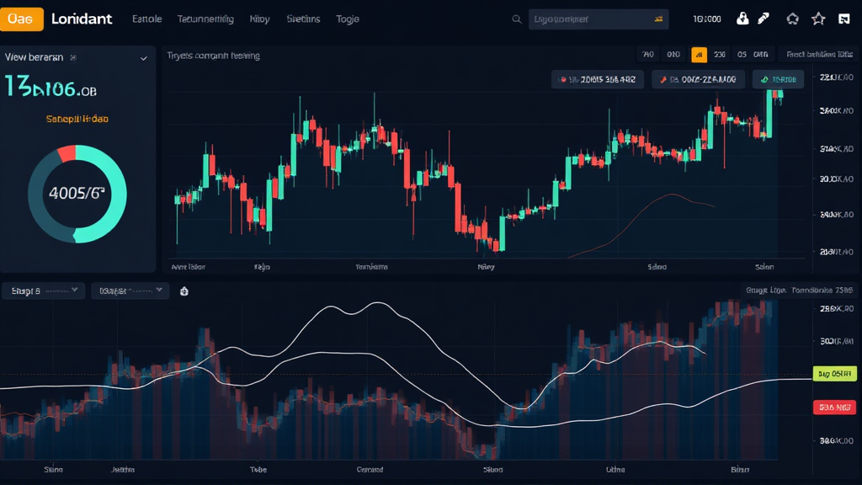Click the pencil edit icon in header

pos(764,19)
